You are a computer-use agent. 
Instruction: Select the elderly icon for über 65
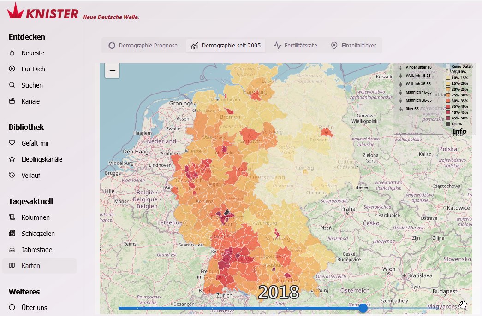pyautogui.click(x=401, y=109)
